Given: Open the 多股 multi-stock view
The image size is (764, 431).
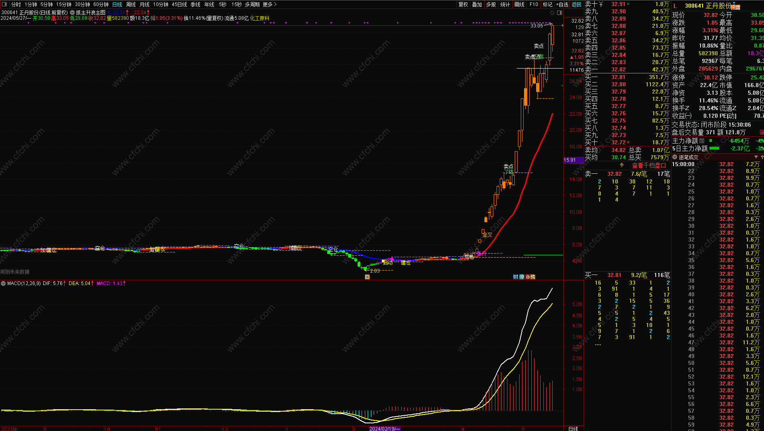Looking at the screenshot, I should pos(491,4).
